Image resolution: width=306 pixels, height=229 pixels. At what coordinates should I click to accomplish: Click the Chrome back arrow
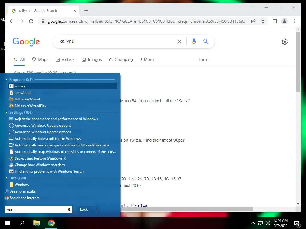[x=12, y=21]
